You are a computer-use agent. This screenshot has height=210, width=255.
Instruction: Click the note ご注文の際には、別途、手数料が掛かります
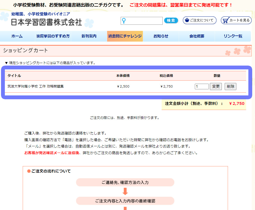(125, 118)
